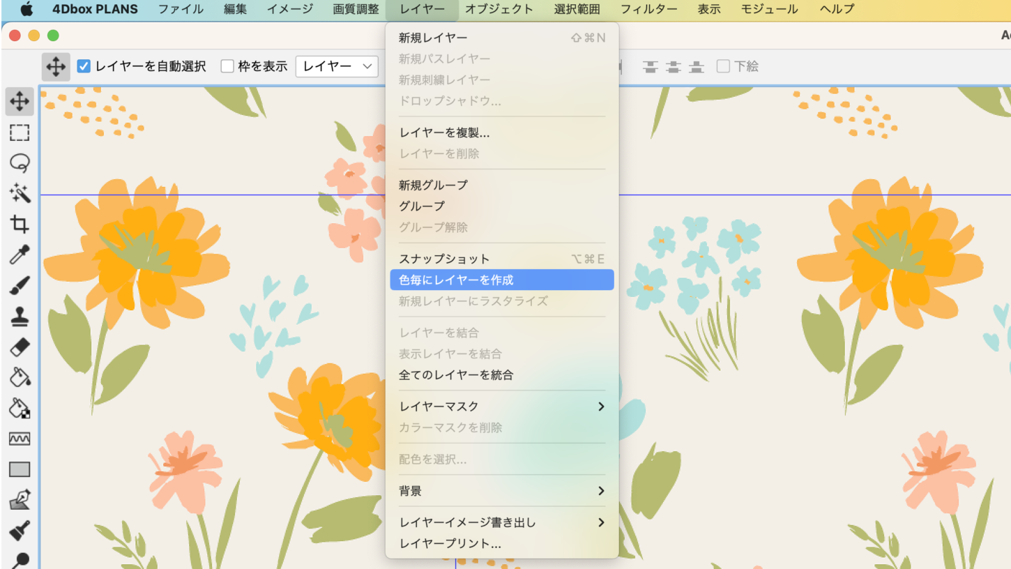Select the Eyedropper tool

20,255
